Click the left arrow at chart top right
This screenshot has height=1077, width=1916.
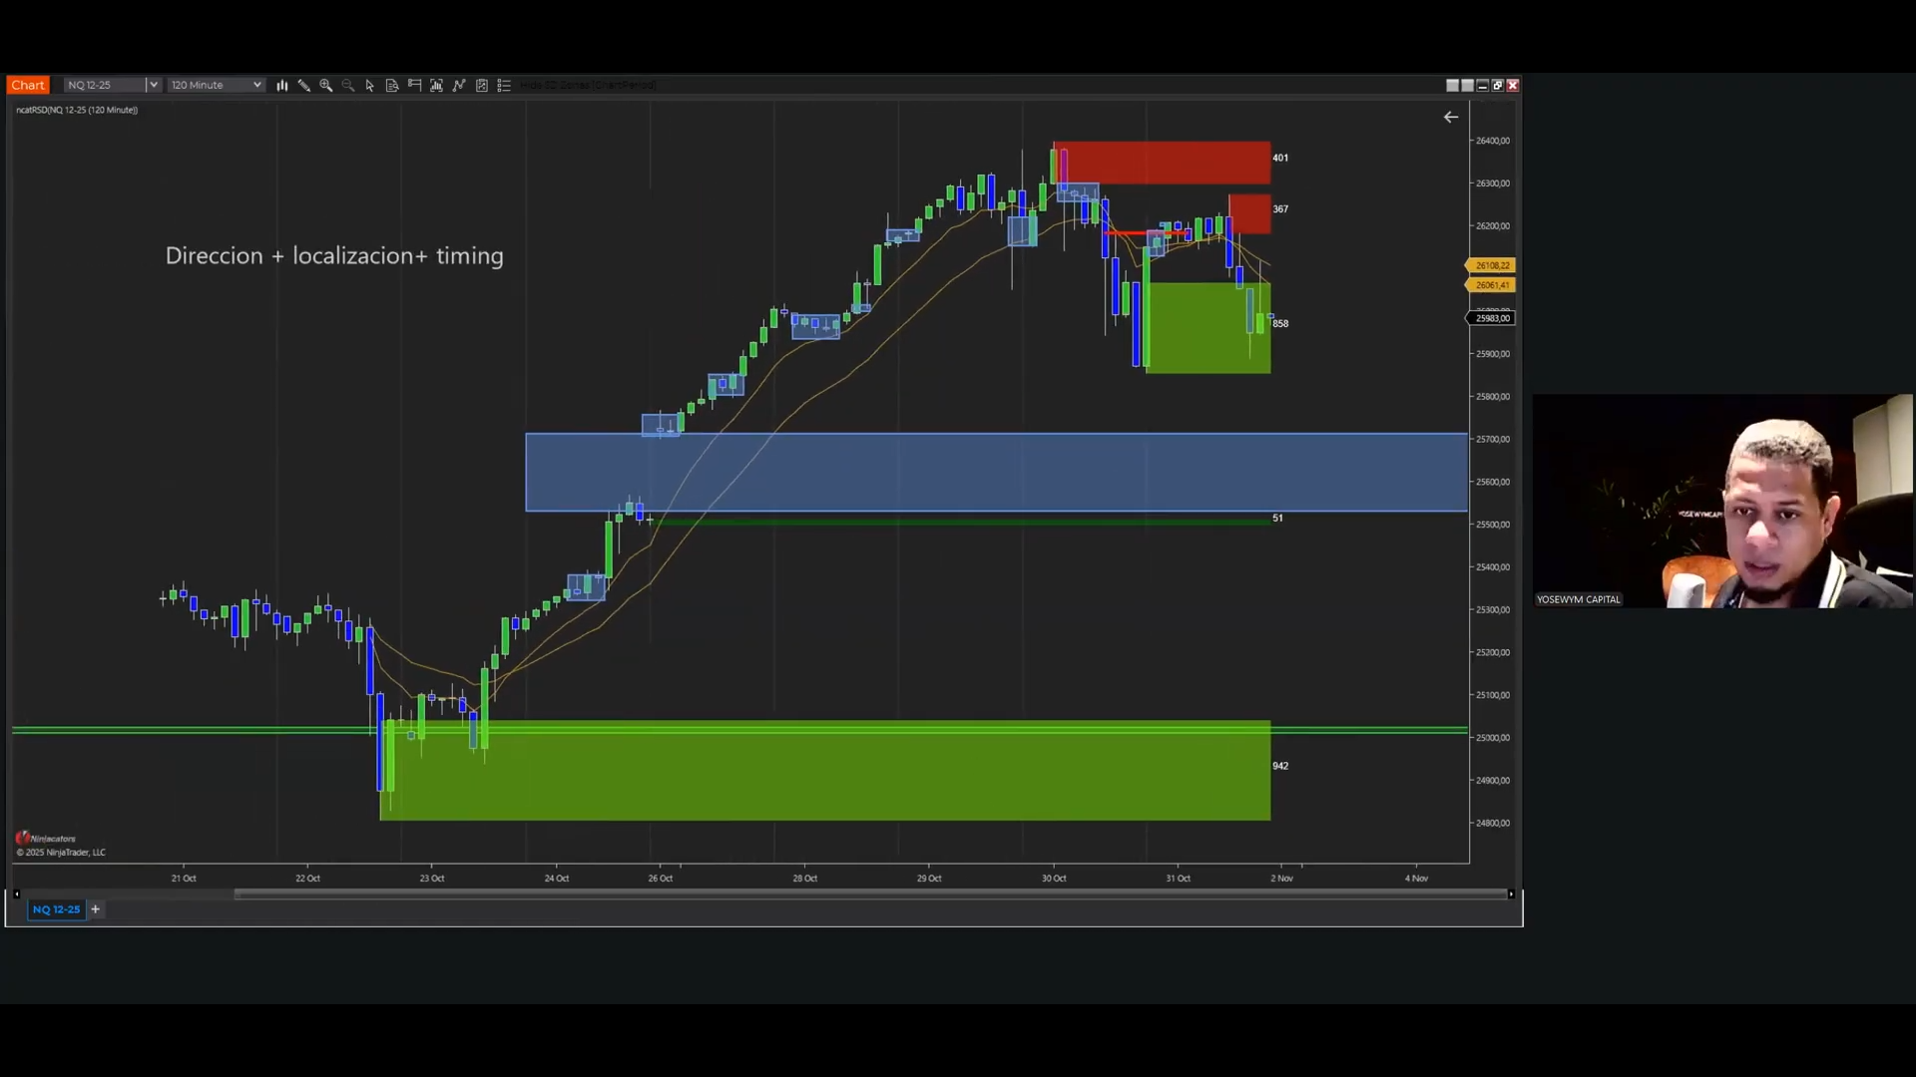coord(1451,118)
